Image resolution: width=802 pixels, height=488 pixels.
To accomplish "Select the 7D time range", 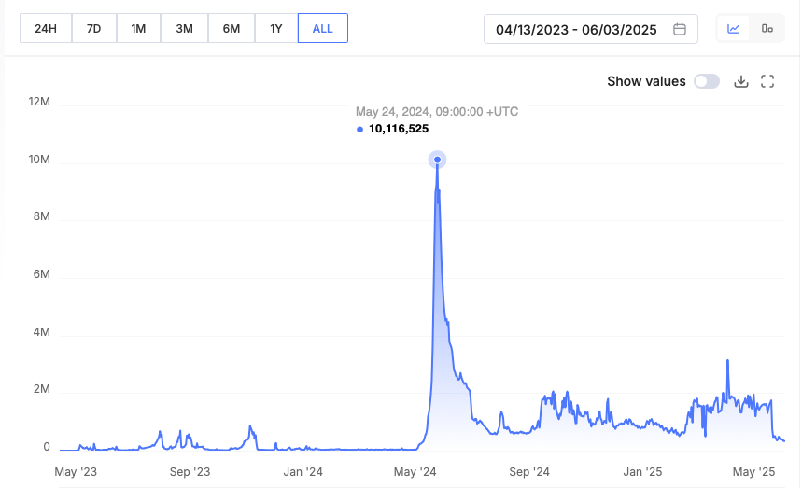I will coord(94,29).
